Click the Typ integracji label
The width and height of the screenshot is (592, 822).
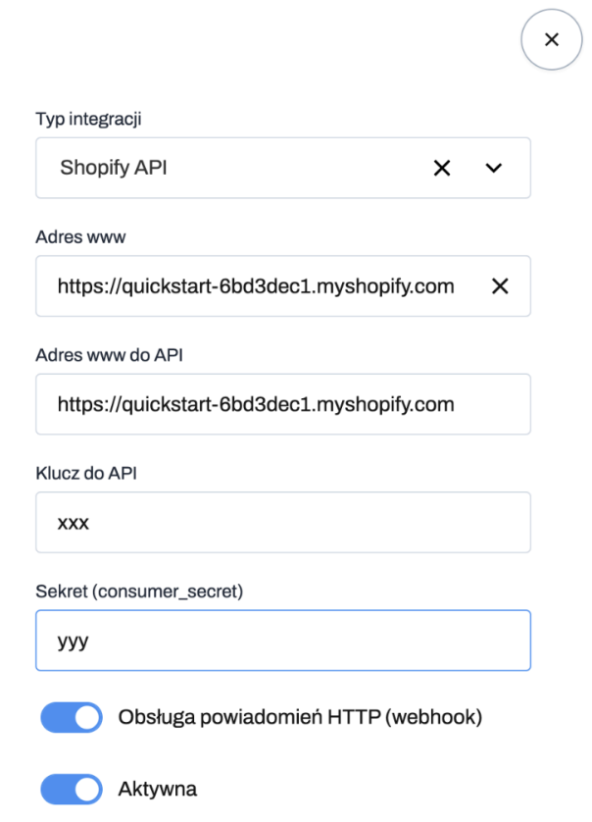click(x=88, y=119)
